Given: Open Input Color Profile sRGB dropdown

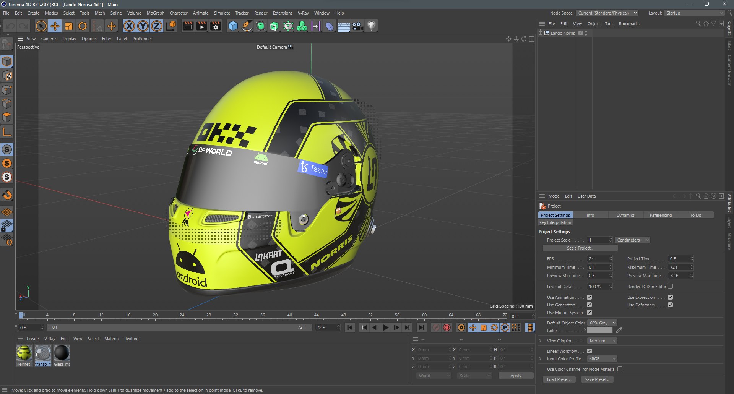Looking at the screenshot, I should tap(602, 359).
